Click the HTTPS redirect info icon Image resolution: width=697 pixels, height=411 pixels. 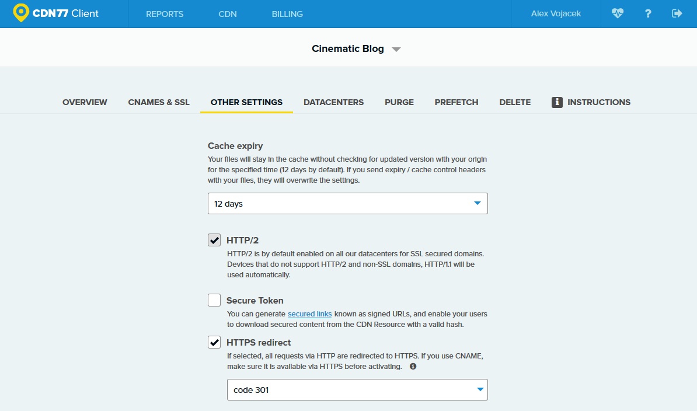[413, 367]
